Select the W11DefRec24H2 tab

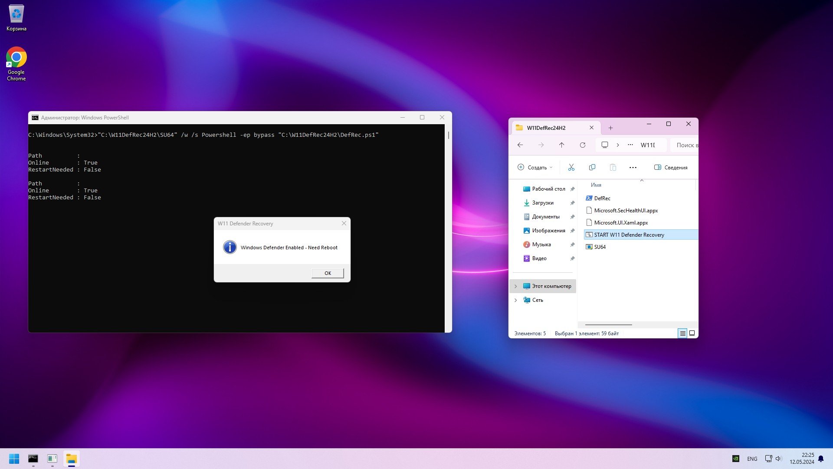pos(546,128)
